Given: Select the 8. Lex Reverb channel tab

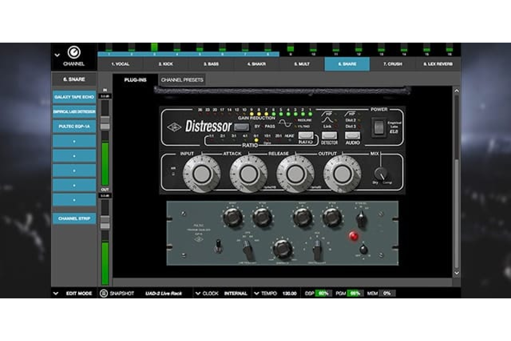Looking at the screenshot, I should click(x=438, y=64).
